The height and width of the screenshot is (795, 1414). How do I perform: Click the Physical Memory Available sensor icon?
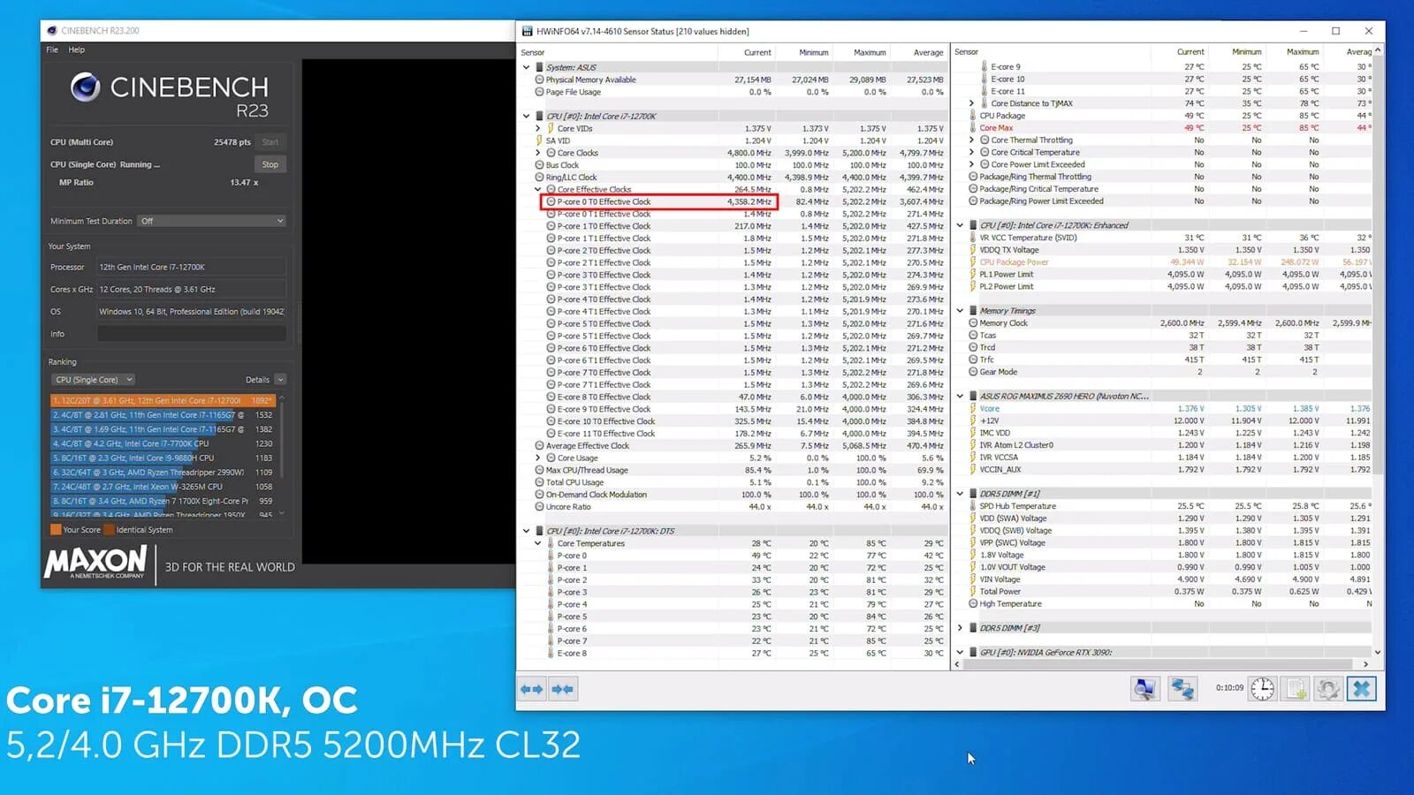539,79
